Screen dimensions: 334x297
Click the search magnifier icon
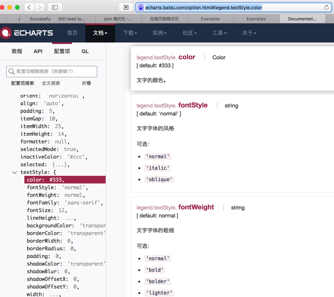coord(11,71)
